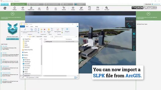
Task: Click the fullscreen icon in 3D sidebar
Action: pos(134,49)
